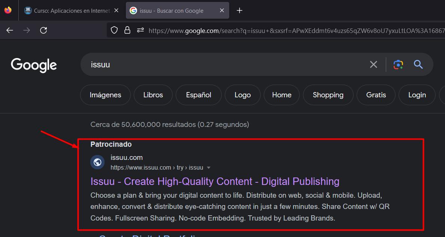
Task: Select the Shopping filter chip
Action: pos(328,95)
